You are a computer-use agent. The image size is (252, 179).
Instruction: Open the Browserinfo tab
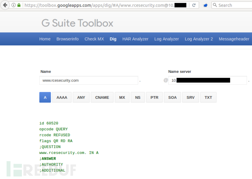(x=68, y=39)
